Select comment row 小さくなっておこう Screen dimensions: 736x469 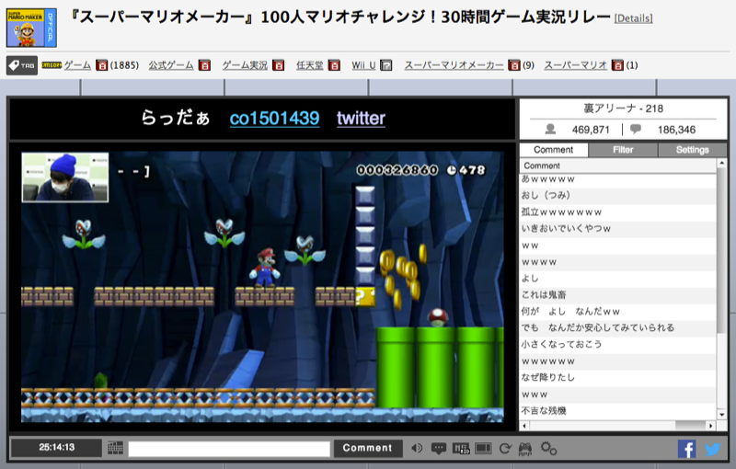618,344
